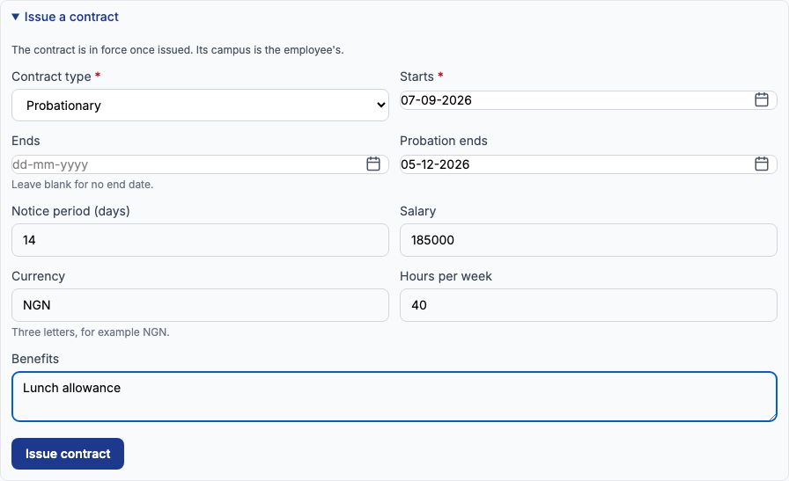
Task: Click the Benefits label
Action: pos(35,359)
